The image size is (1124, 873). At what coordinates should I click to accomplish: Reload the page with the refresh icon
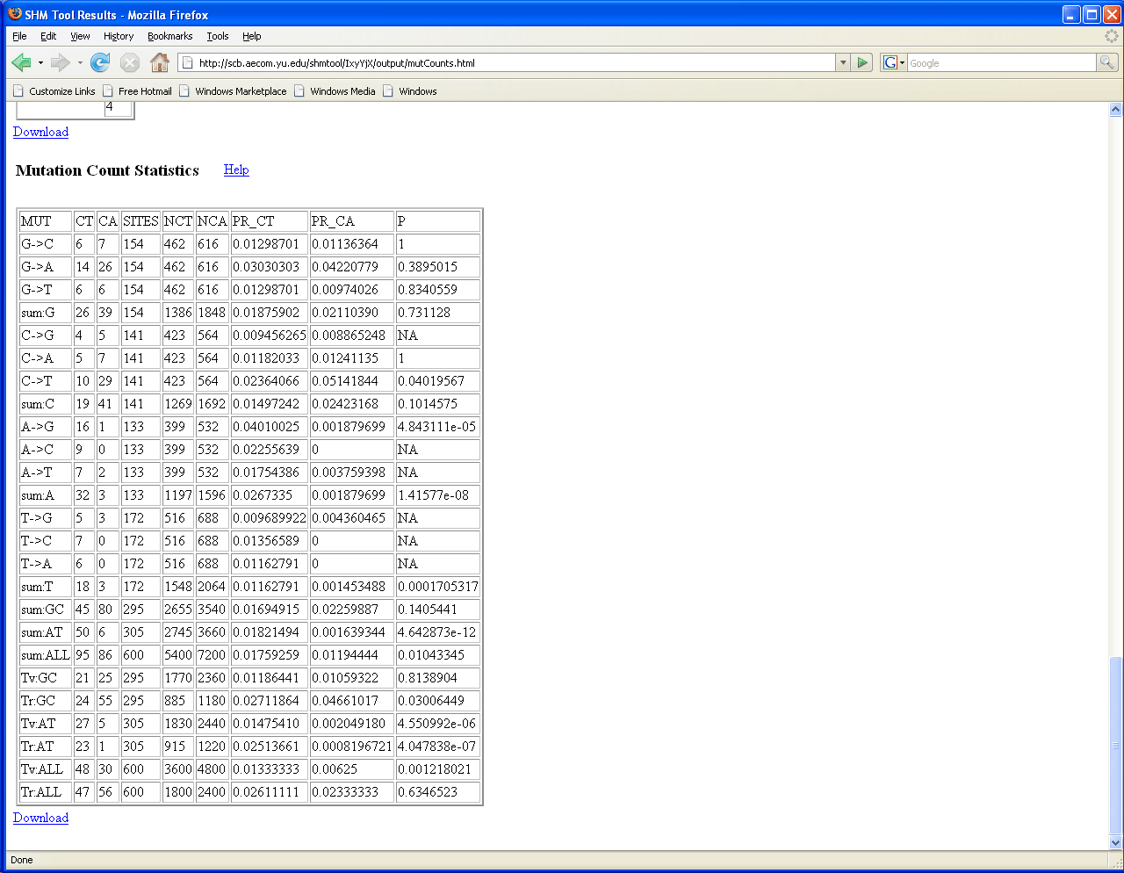click(100, 62)
